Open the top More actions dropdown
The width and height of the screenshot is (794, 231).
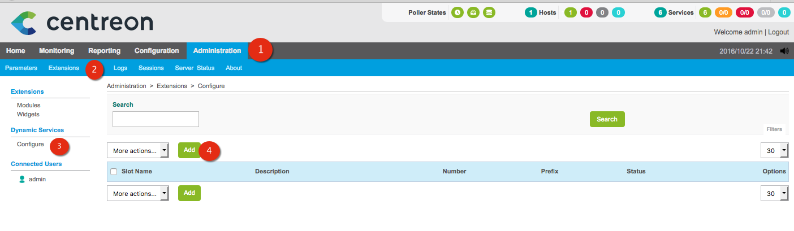pos(138,151)
